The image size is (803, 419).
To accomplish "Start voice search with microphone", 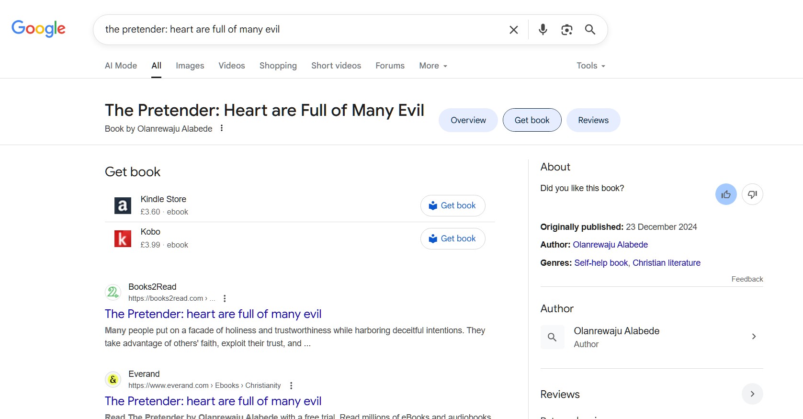I will [x=543, y=30].
